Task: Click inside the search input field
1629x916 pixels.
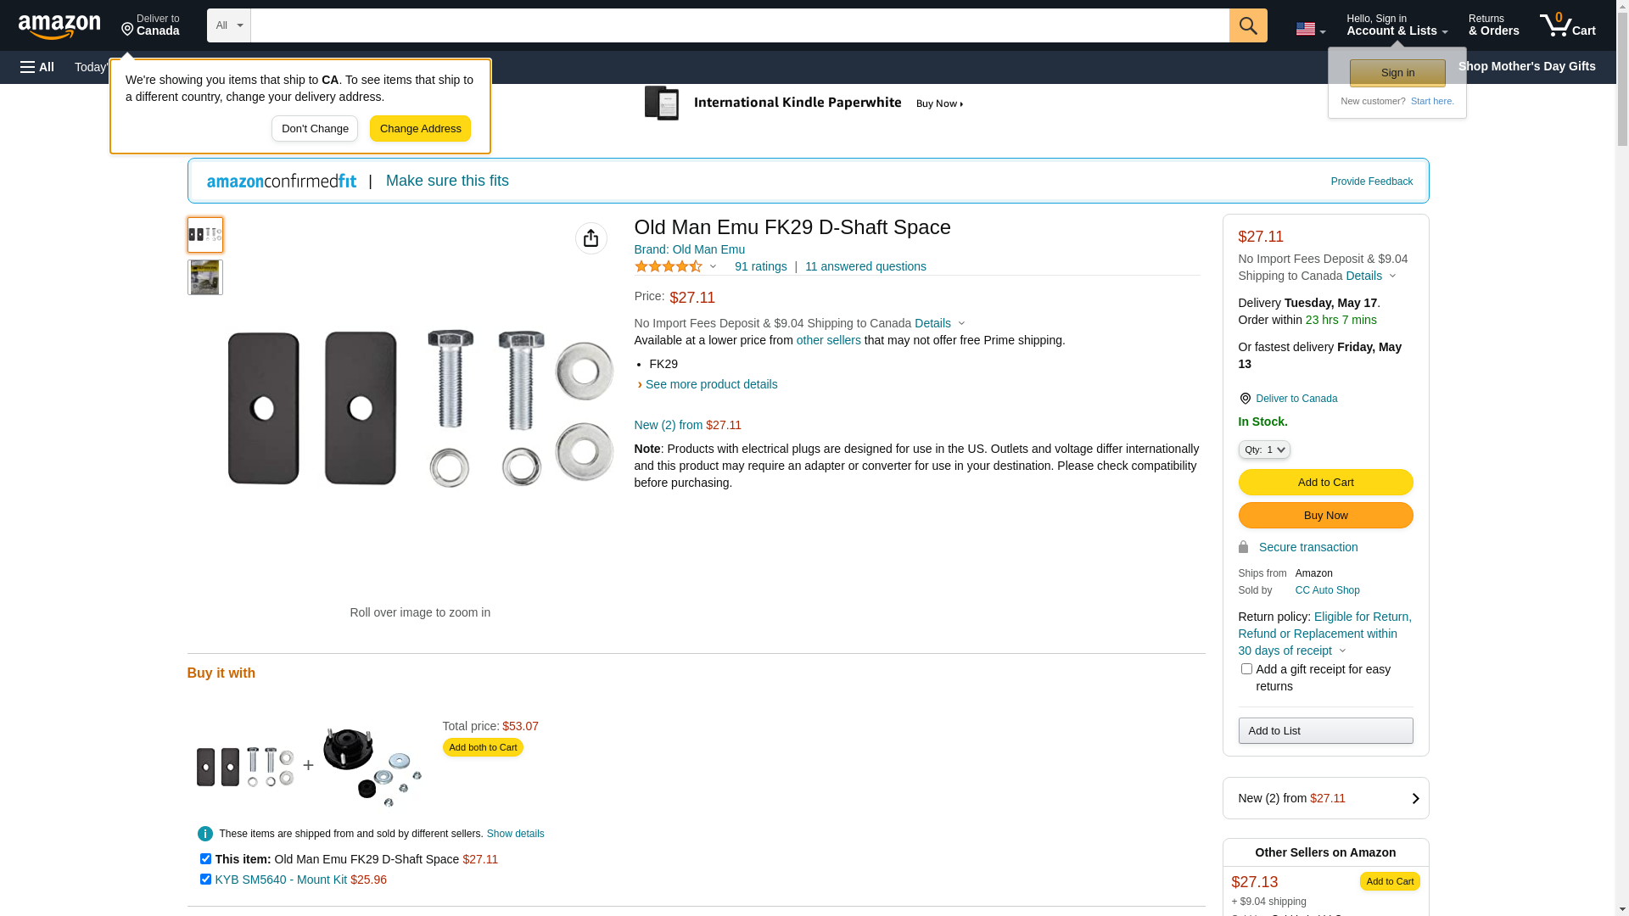Action: coord(738,25)
